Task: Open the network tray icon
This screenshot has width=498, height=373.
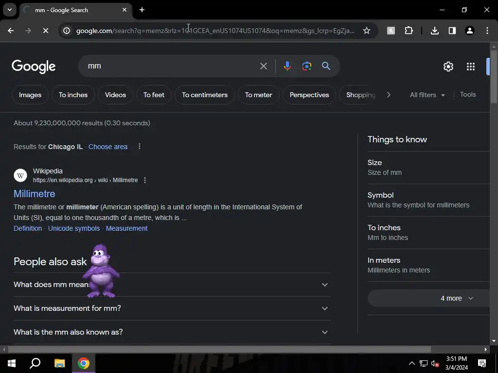Action: coord(424,363)
